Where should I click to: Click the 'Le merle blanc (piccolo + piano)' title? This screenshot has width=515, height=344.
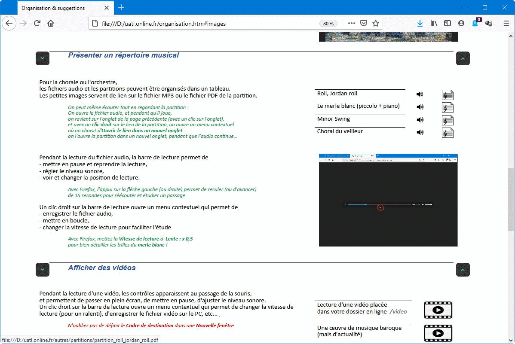[359, 106]
